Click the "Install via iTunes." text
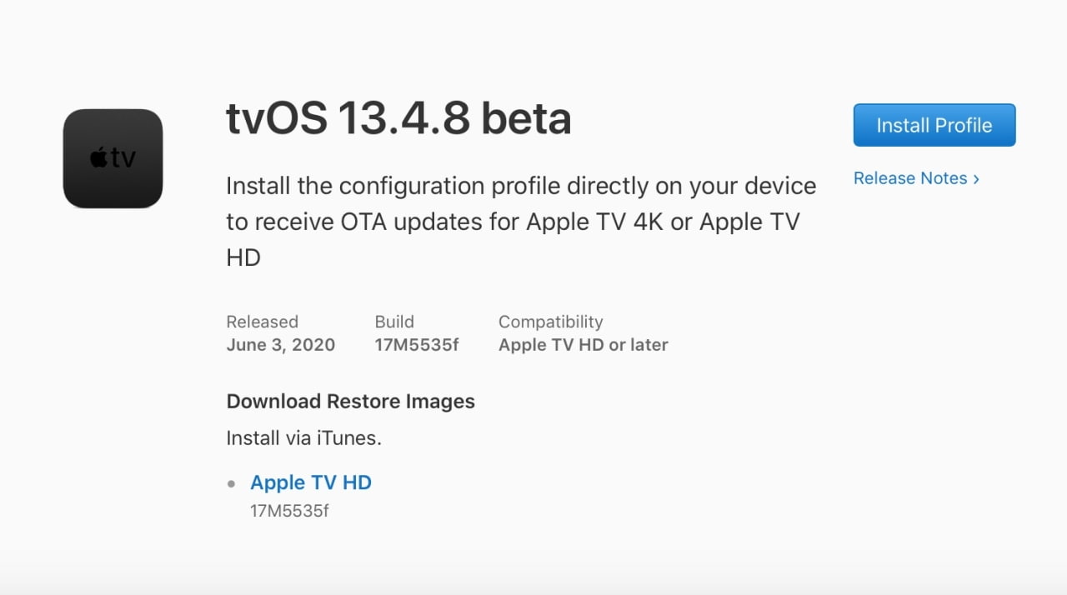This screenshot has width=1067, height=595. [303, 438]
